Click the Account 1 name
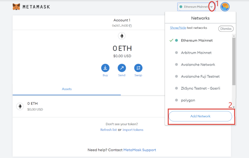 [x=122, y=20]
